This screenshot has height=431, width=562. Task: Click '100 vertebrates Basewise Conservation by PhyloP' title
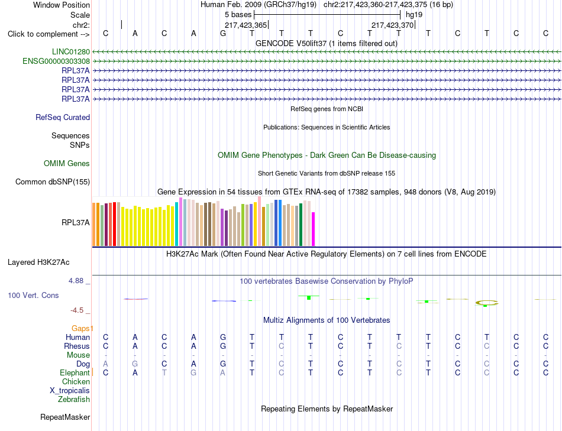point(326,281)
